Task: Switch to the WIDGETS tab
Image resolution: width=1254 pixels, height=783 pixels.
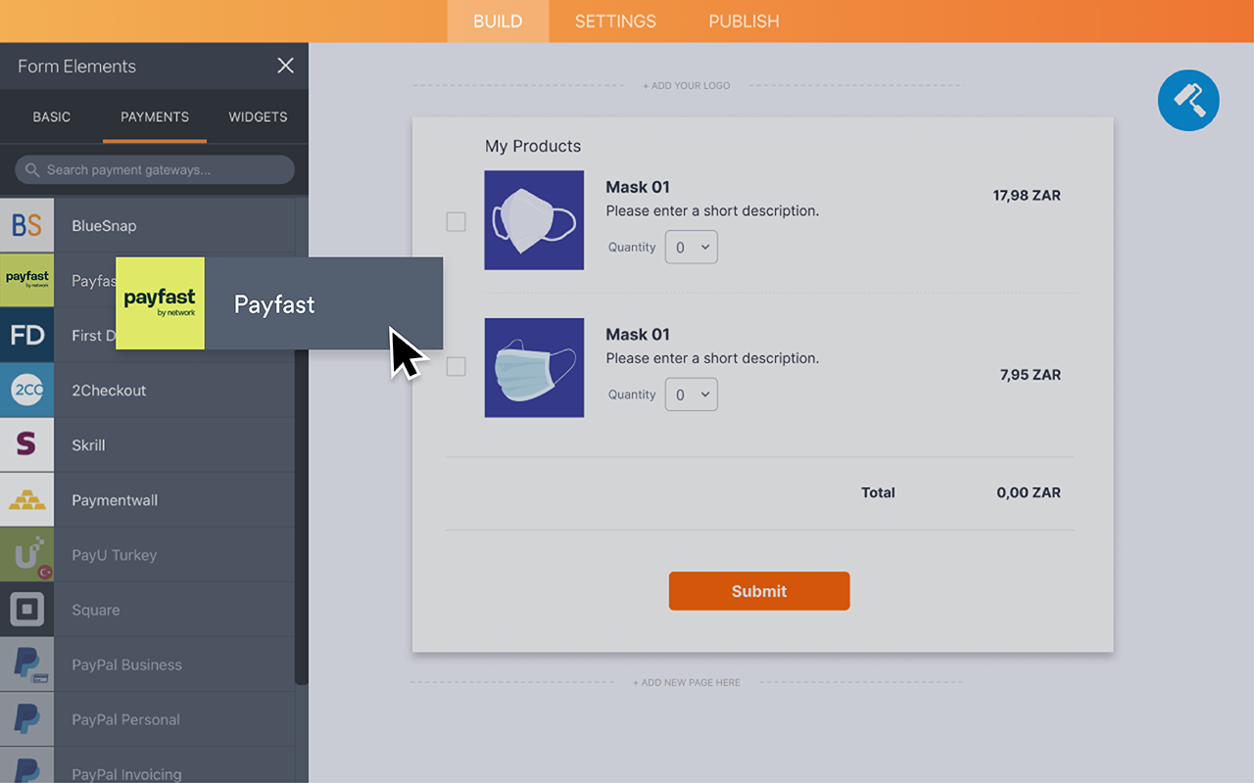Action: tap(257, 116)
